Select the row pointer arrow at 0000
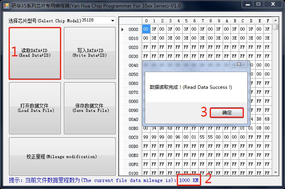Screen dimensions: 285x189 point(122,29)
